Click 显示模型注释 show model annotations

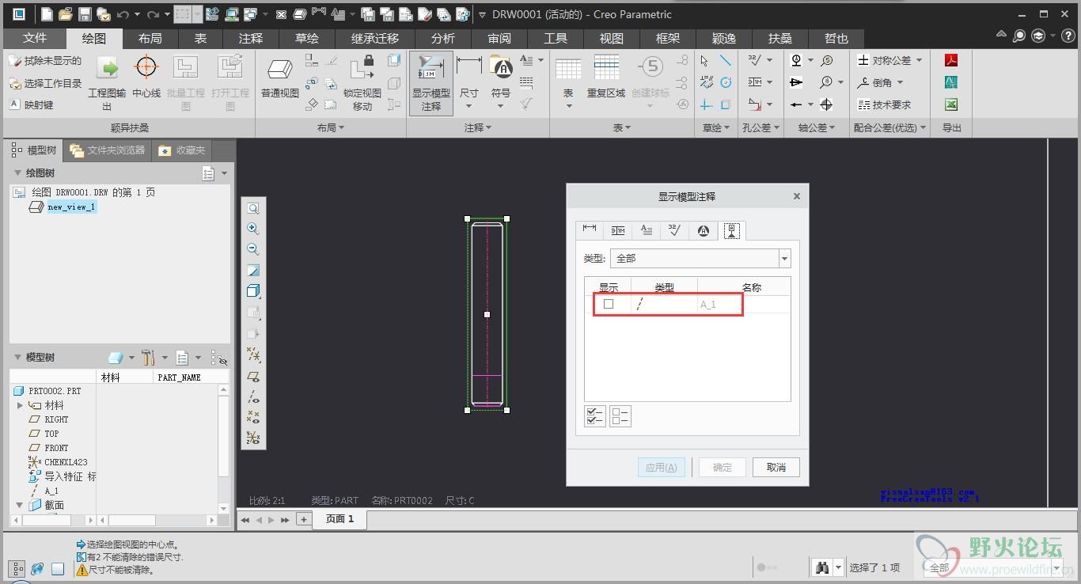coord(431,84)
